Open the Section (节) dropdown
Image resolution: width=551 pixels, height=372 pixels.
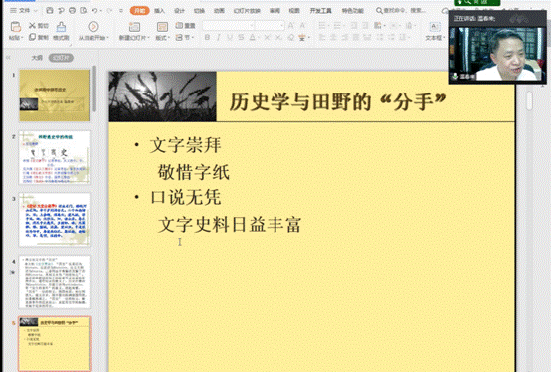[x=184, y=37]
